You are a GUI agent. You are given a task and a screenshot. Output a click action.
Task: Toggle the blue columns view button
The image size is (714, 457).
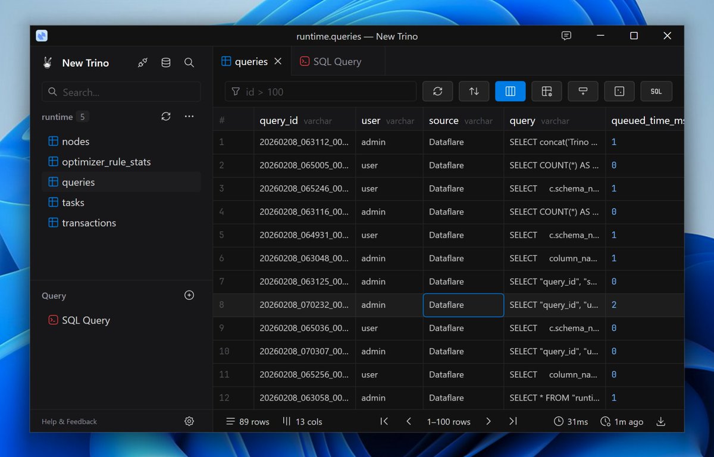click(510, 91)
